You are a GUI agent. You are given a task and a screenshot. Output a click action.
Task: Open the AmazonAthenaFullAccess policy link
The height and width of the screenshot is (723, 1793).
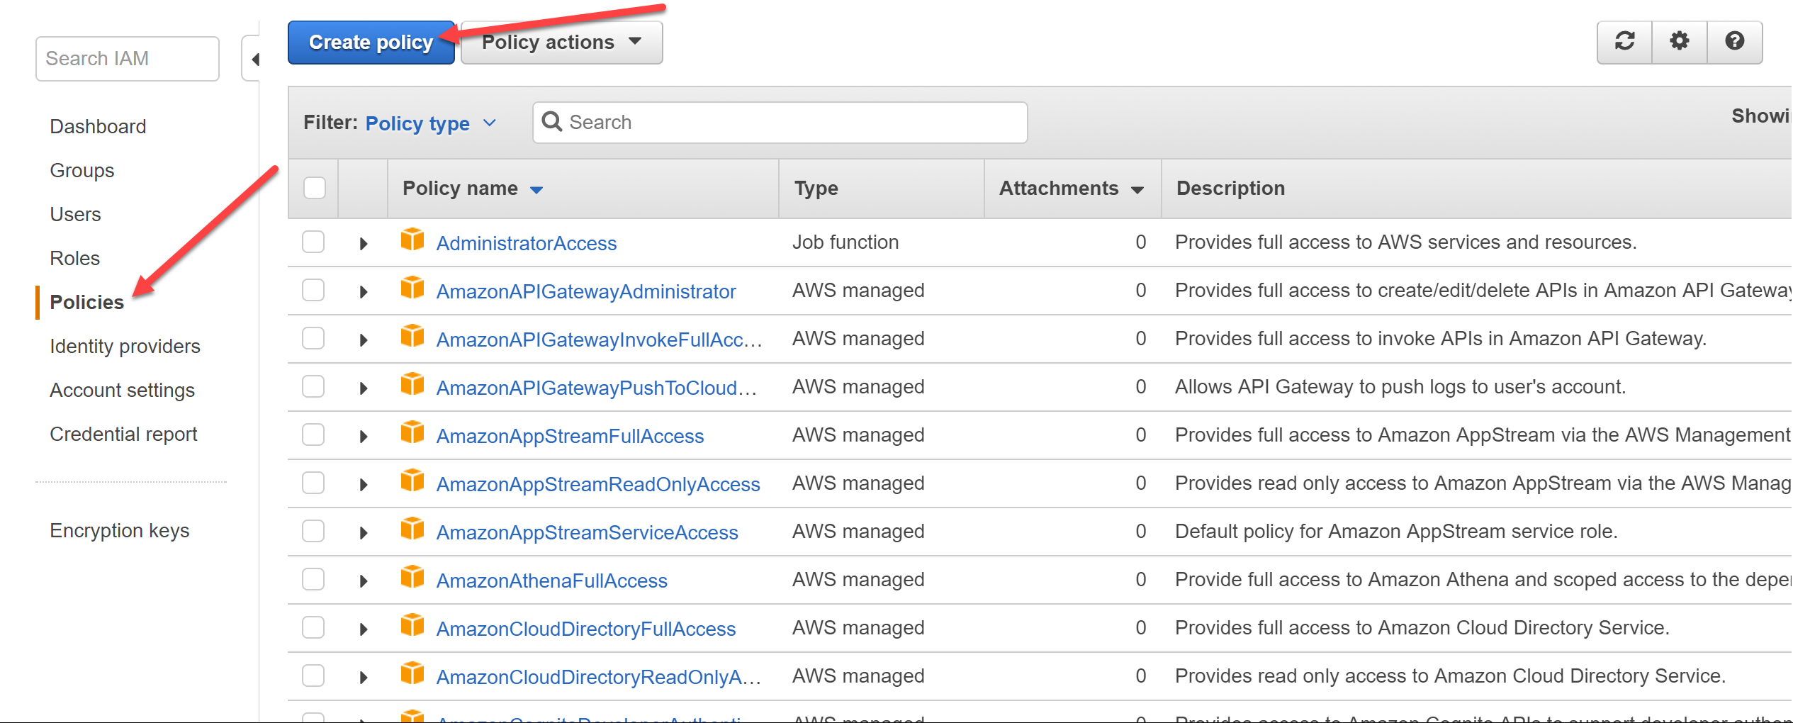click(551, 581)
